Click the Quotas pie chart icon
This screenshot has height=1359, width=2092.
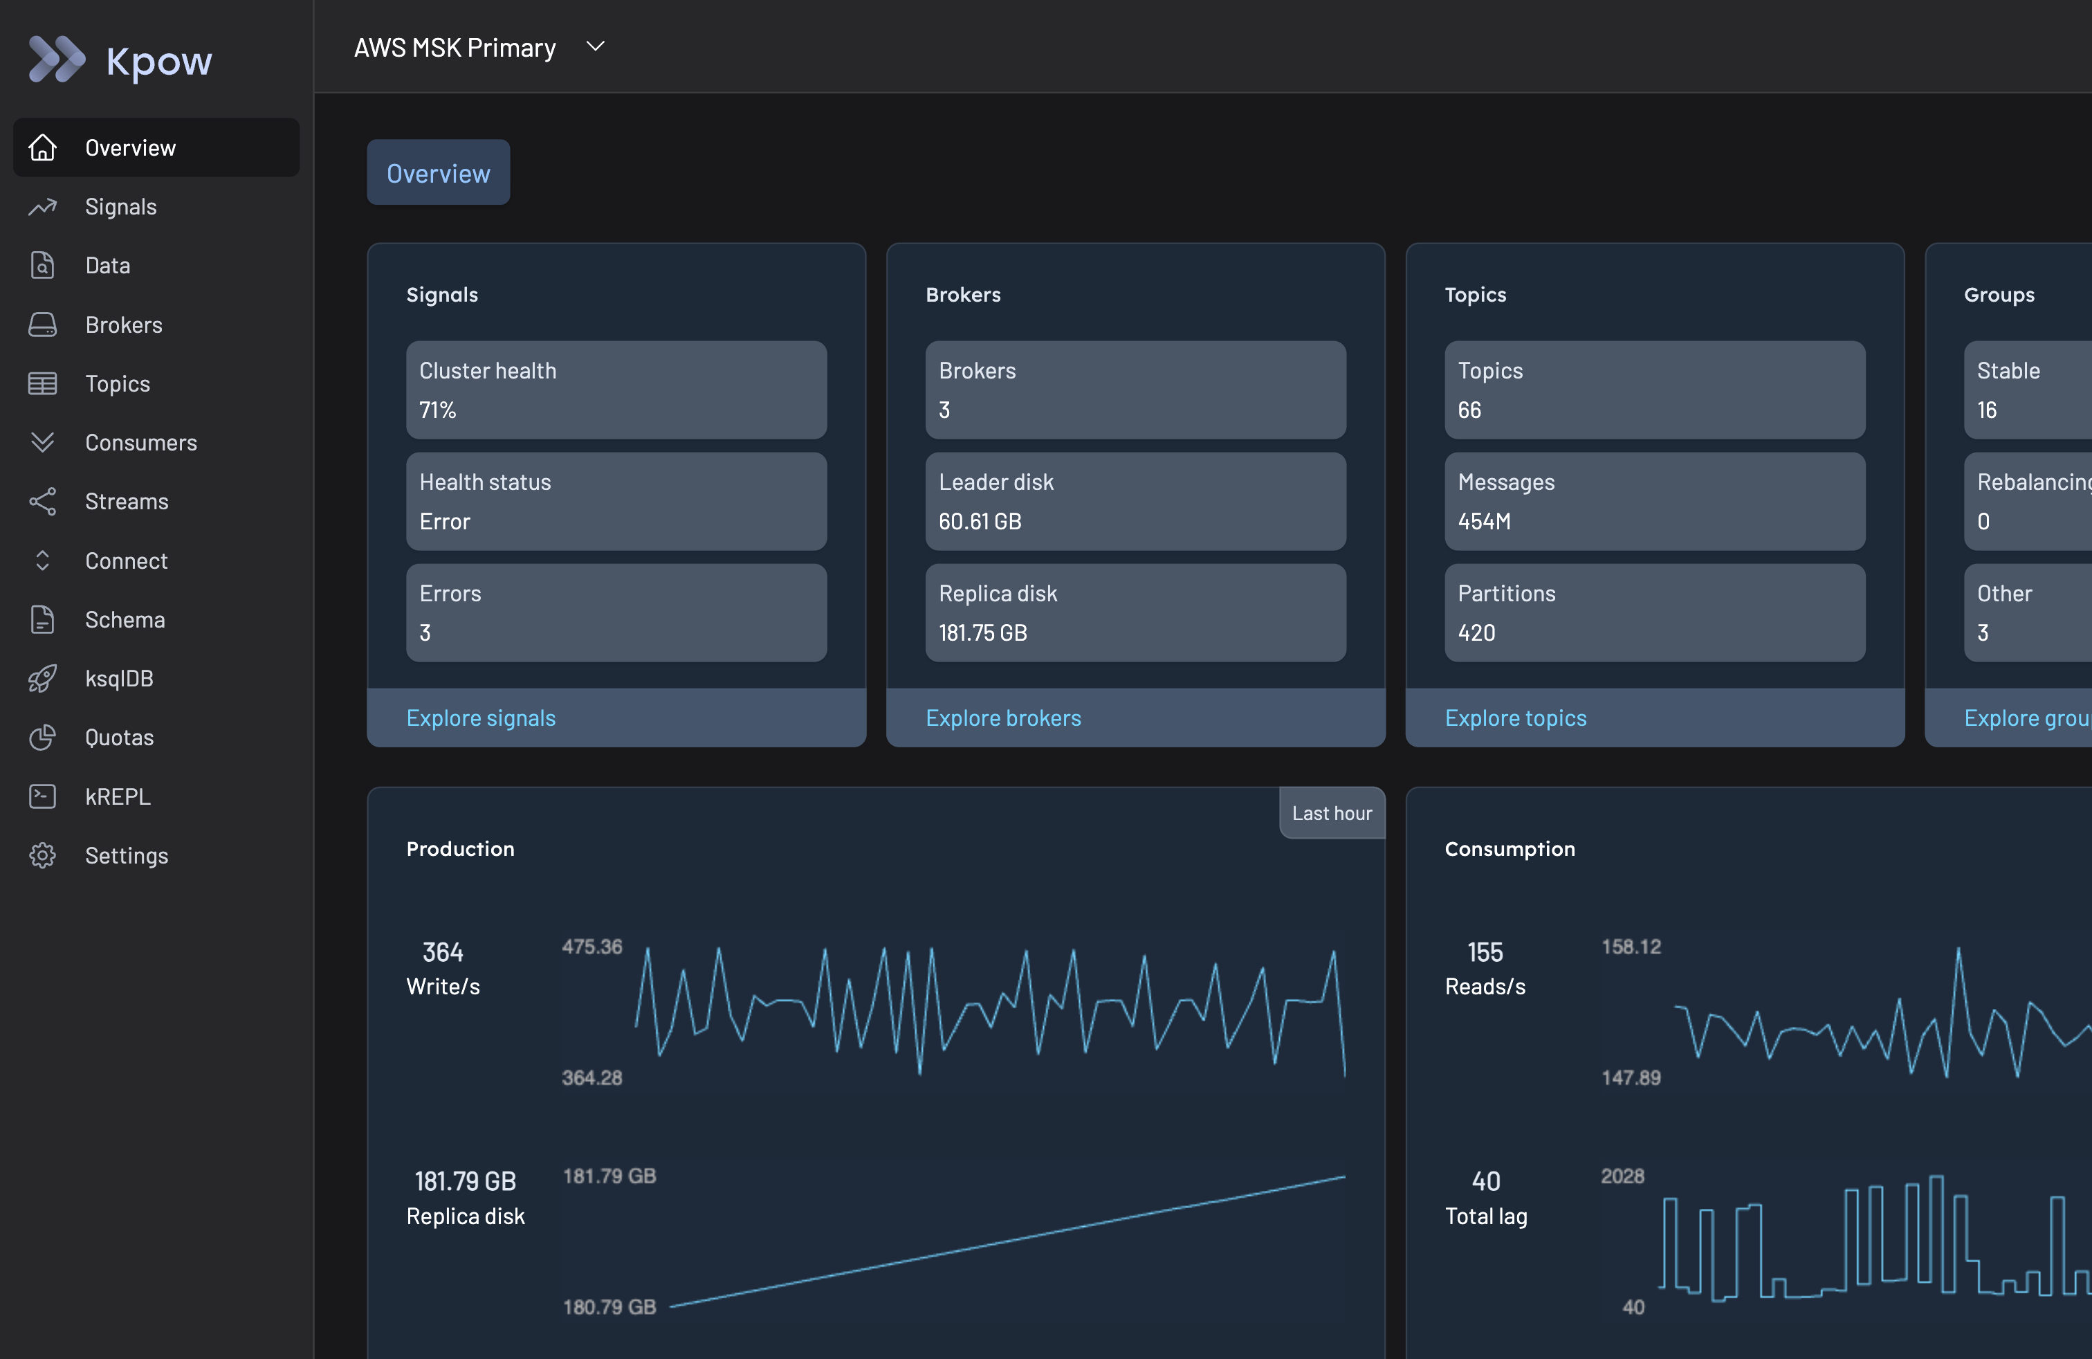click(42, 738)
